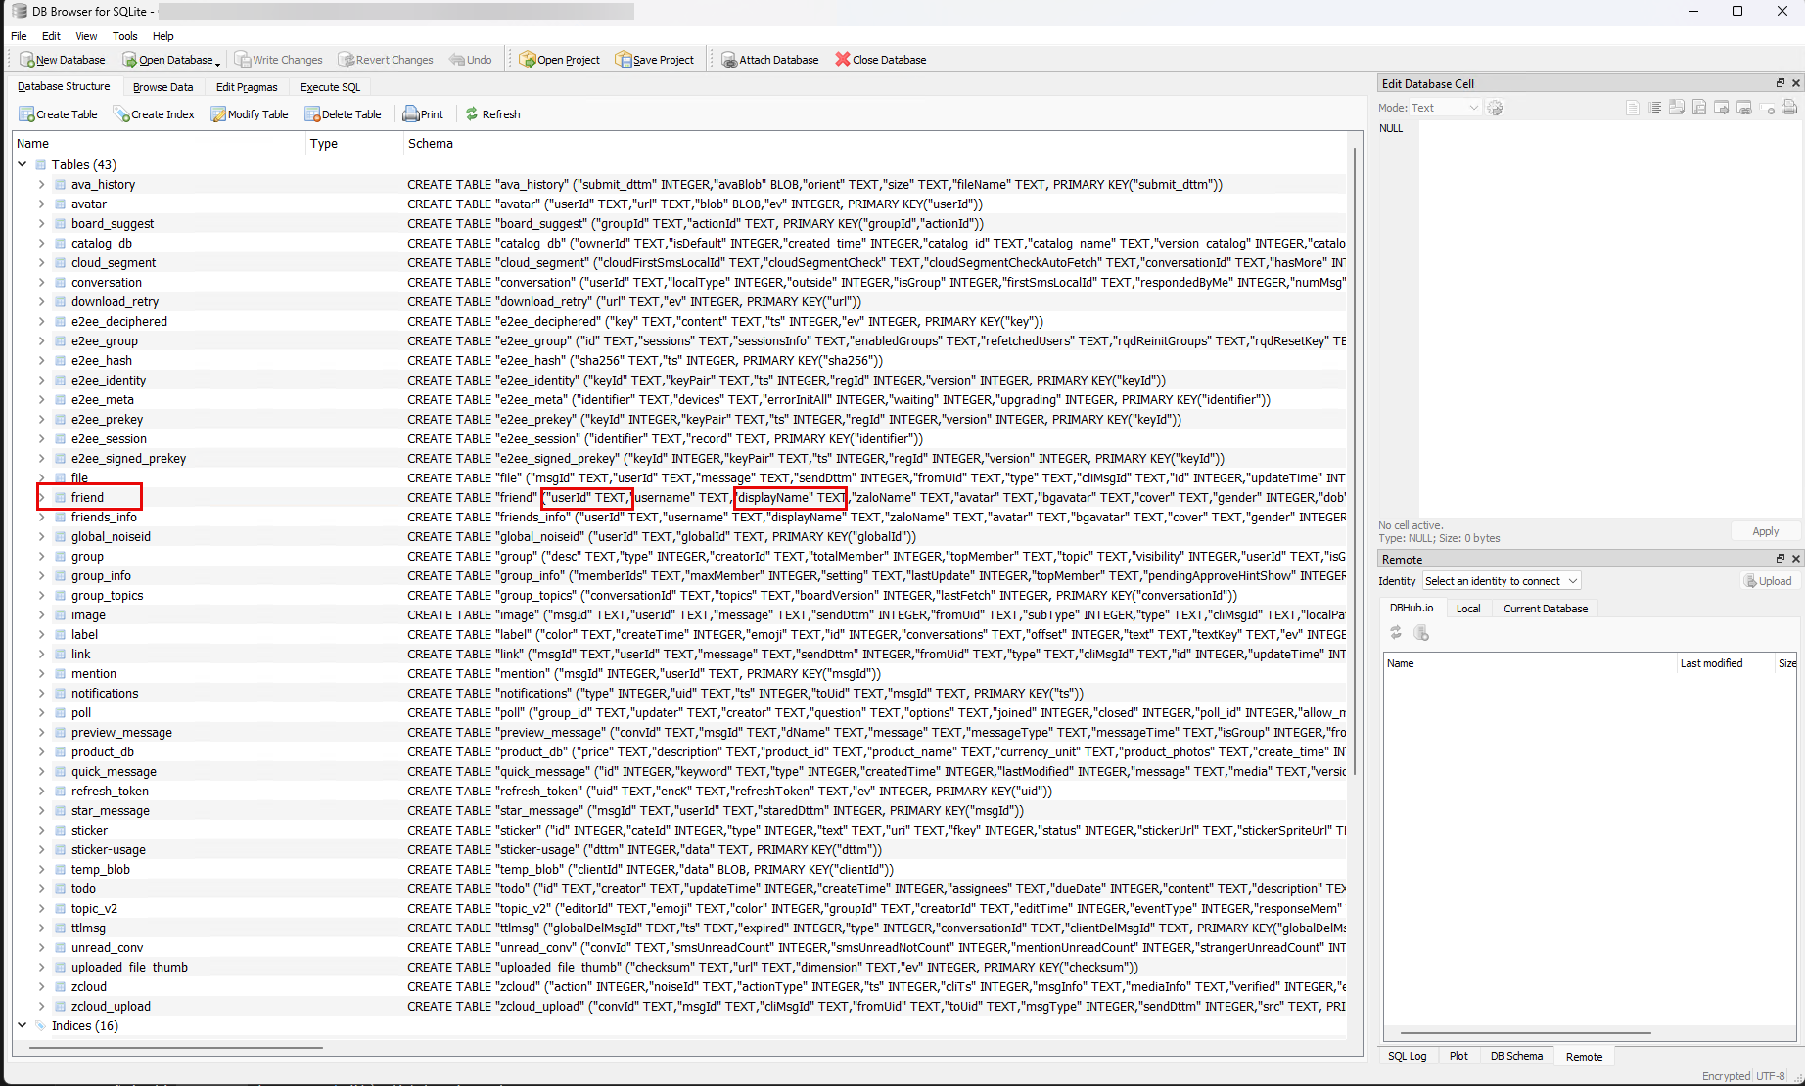This screenshot has width=1805, height=1086.
Task: Close the Remote panel
Action: [1795, 559]
